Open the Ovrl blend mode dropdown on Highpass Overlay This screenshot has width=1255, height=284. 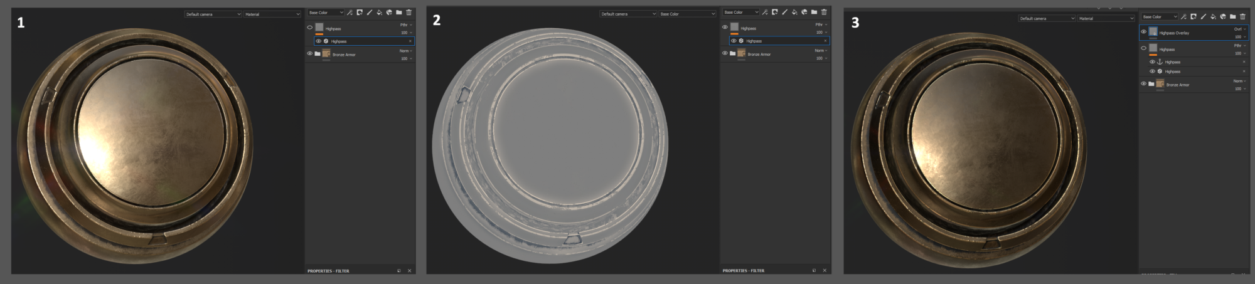click(1240, 29)
